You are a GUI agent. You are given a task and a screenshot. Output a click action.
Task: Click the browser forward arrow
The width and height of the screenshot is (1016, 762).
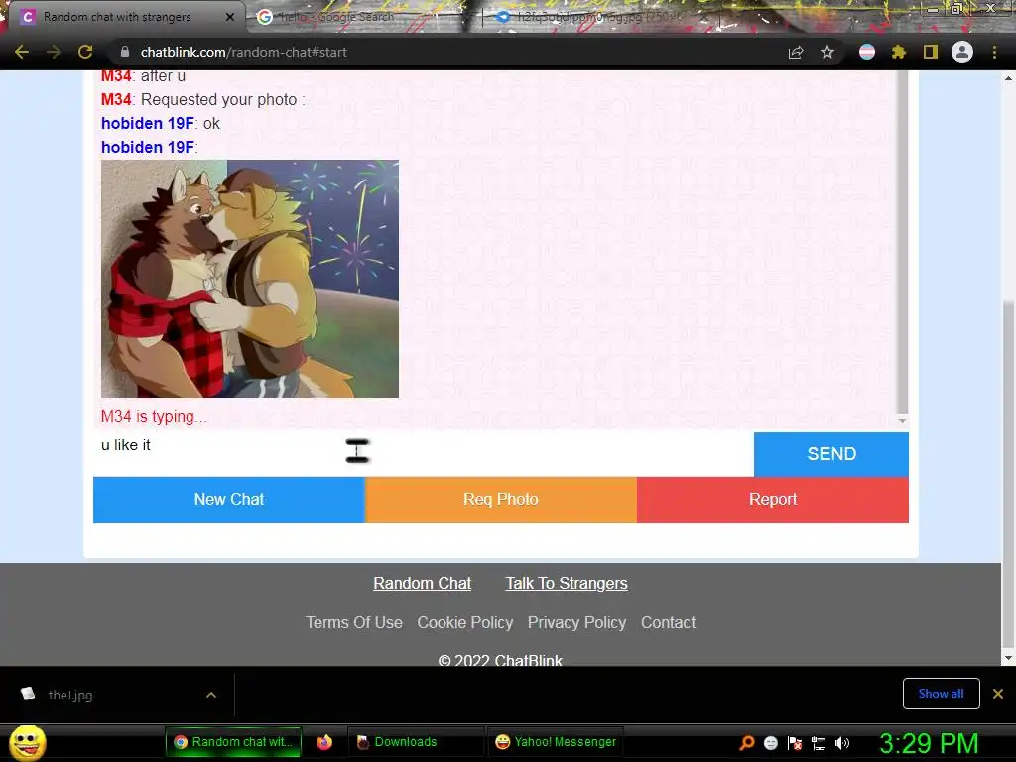pos(54,52)
